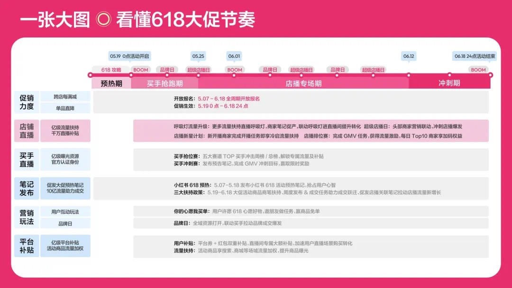Viewport: 512px width, 288px height.
Task: Click the first "BOOM" badge
Action: pyautogui.click(x=140, y=70)
